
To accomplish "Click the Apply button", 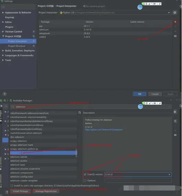I will pos(170,94).
